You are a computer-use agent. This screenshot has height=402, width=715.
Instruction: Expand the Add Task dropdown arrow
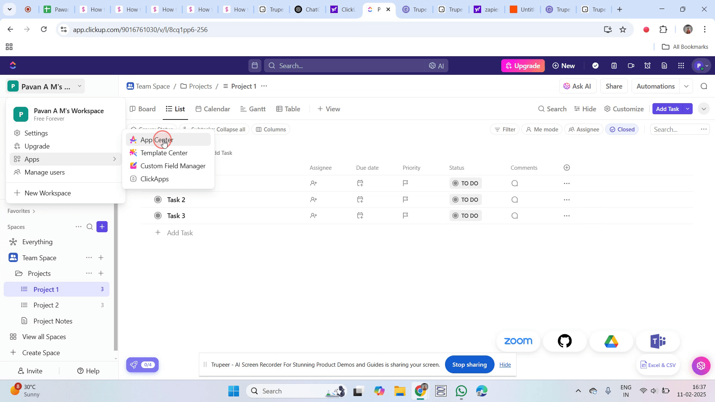(687, 109)
